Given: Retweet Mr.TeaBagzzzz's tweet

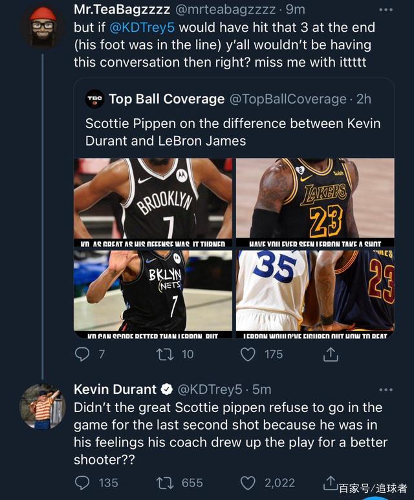Looking at the screenshot, I should click(166, 354).
